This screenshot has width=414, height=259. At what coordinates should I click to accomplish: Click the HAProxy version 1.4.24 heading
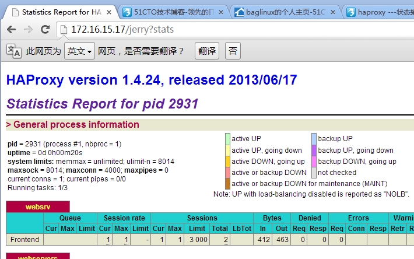pos(152,80)
